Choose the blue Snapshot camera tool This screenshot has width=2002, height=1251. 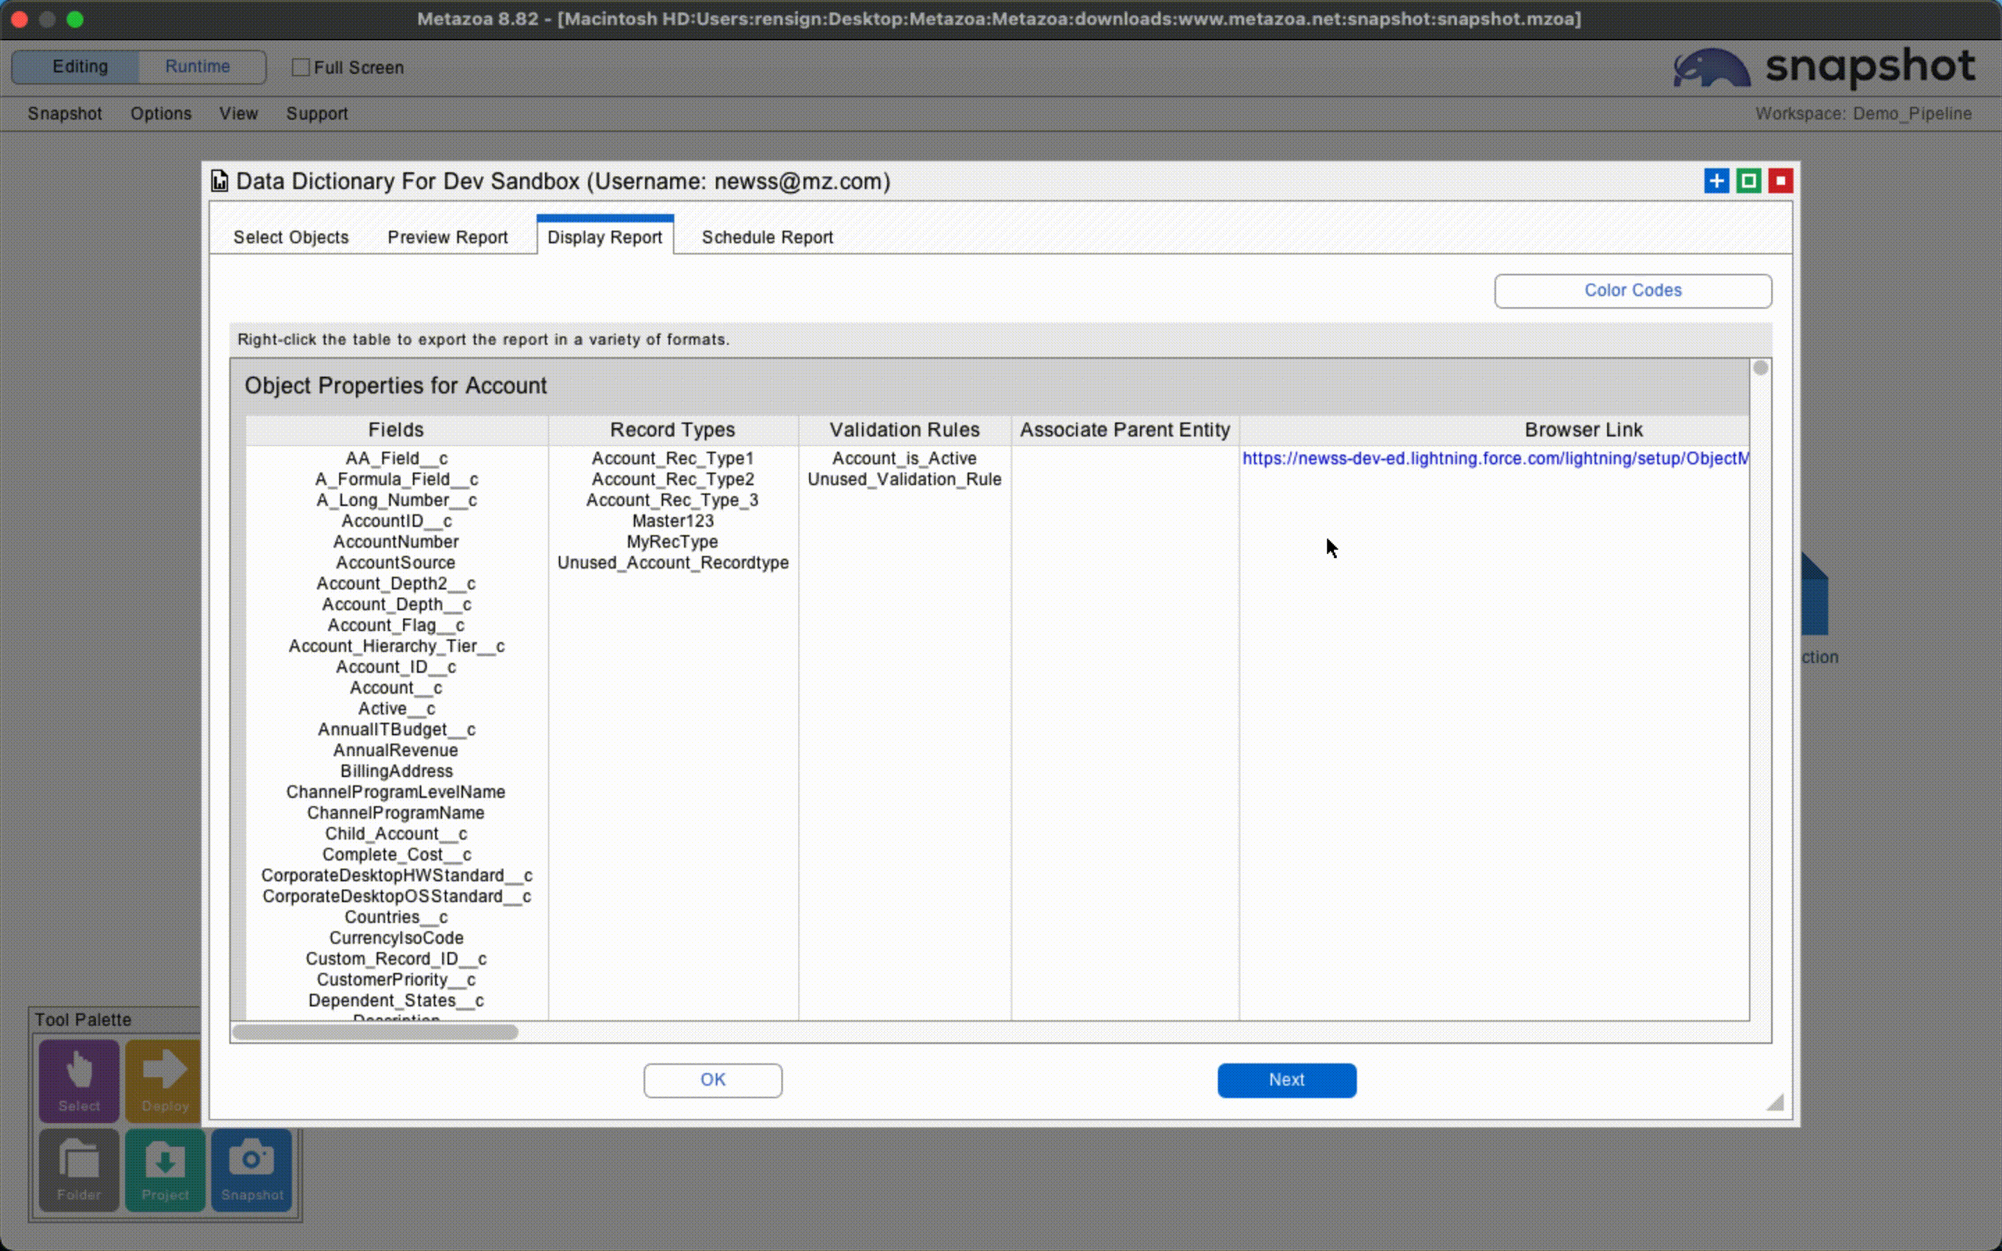click(252, 1170)
